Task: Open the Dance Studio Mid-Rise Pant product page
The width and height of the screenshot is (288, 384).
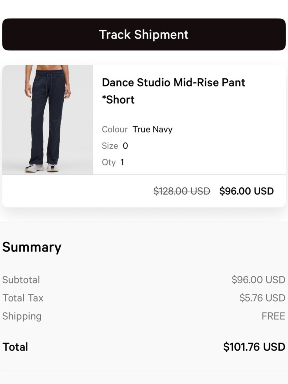Action: click(x=173, y=82)
